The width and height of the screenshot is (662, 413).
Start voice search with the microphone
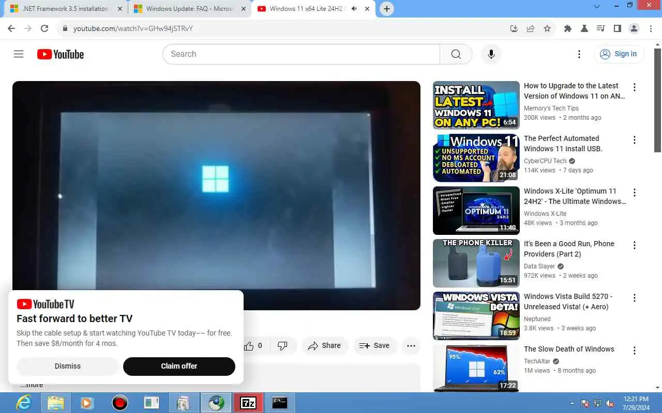click(491, 54)
